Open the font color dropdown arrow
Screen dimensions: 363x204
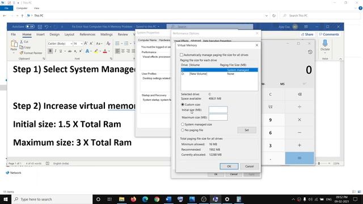click(x=109, y=51)
